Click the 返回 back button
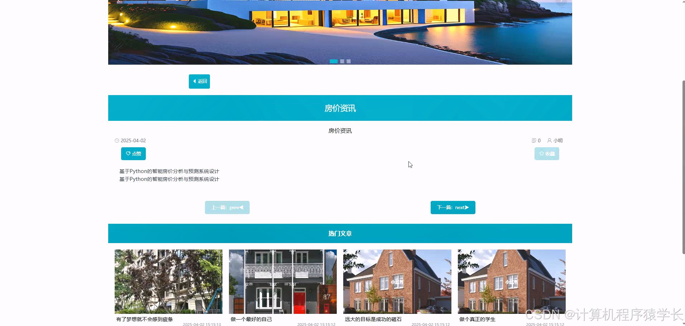Viewport: 685px width, 326px height. pyautogui.click(x=199, y=81)
